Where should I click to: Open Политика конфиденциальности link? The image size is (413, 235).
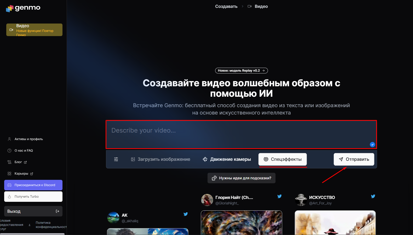click(51, 225)
